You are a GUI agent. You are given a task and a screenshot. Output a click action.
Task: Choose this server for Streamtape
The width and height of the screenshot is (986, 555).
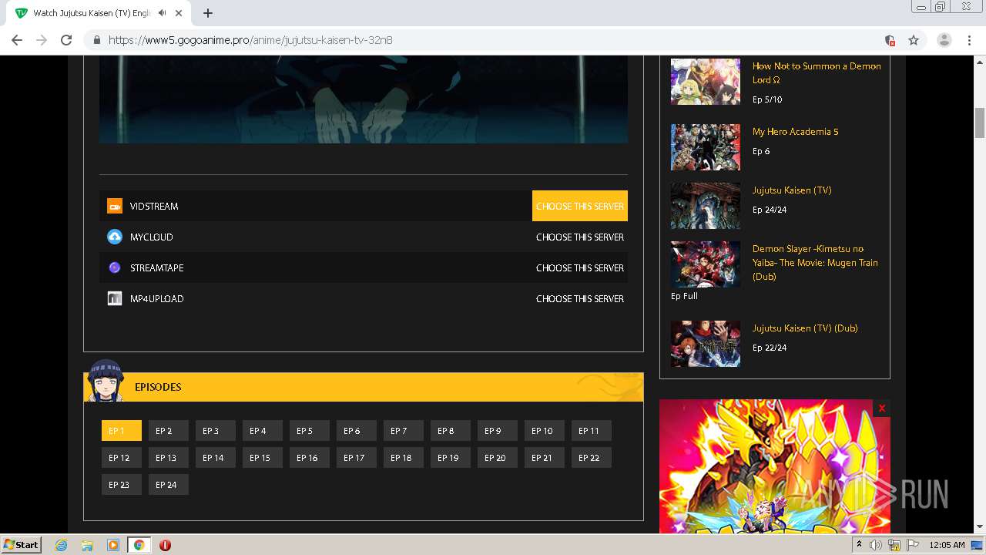(x=580, y=267)
